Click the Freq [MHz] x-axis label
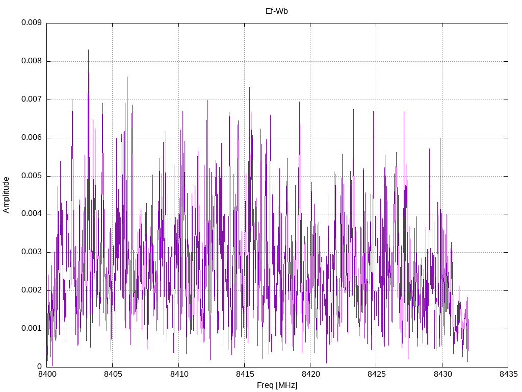This screenshot has width=522, height=392. click(x=277, y=385)
